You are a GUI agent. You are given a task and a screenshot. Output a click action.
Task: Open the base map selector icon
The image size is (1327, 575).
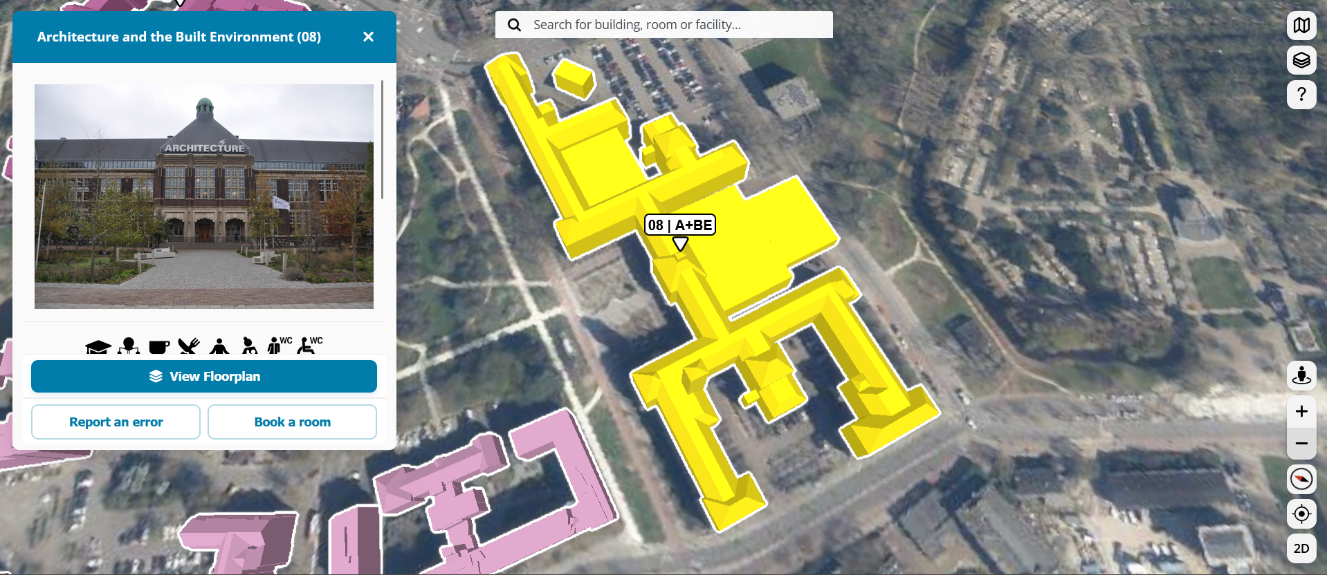(1301, 26)
